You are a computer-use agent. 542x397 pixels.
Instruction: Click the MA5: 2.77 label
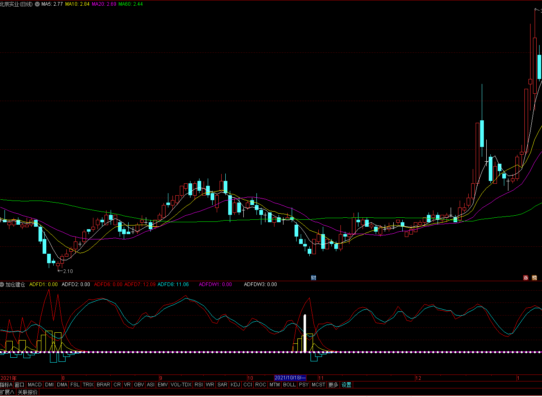52,4
